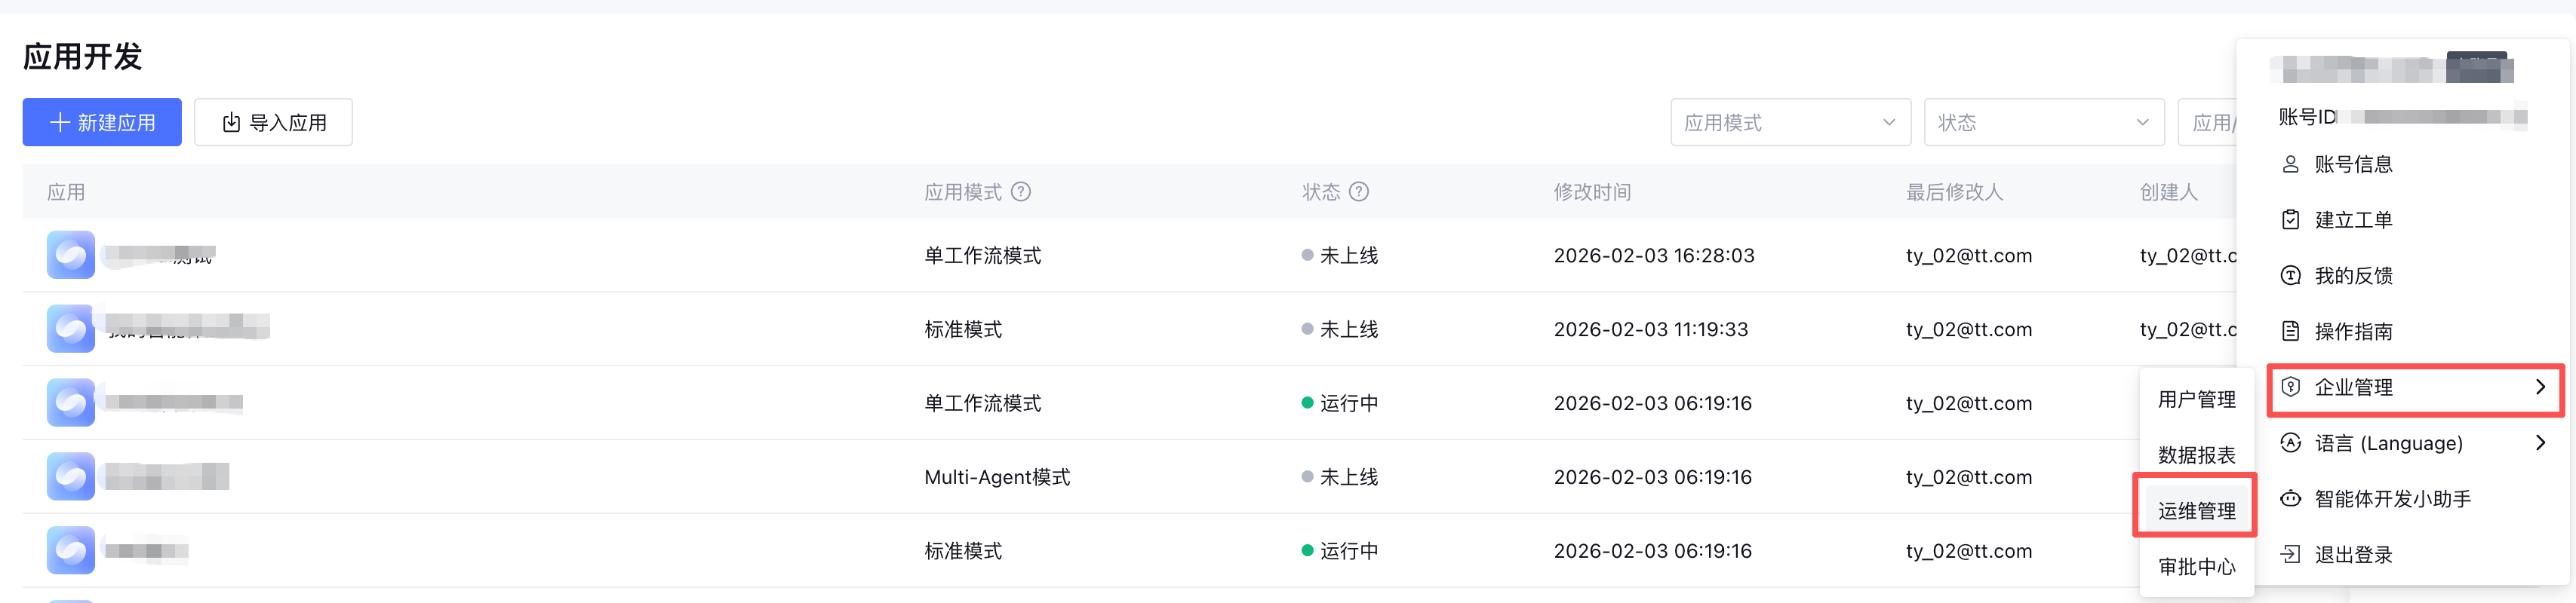This screenshot has height=603, width=2576.
Task: Select 用户管理 from the submenu
Action: pos(2196,399)
